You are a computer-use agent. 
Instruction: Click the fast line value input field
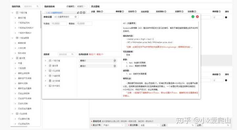(59, 24)
